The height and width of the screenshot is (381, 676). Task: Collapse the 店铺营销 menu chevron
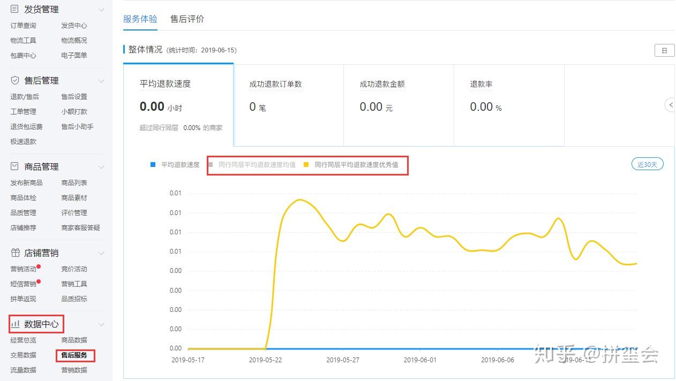(x=101, y=253)
